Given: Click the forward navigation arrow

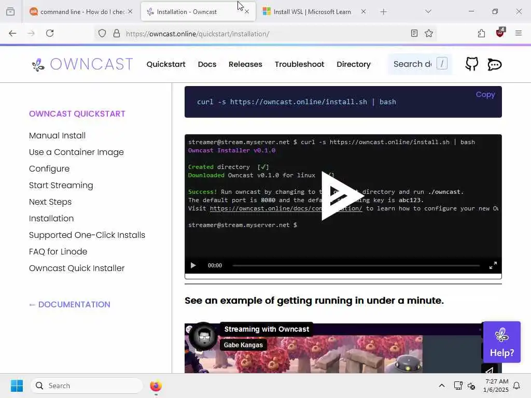Looking at the screenshot, I should [x=31, y=33].
